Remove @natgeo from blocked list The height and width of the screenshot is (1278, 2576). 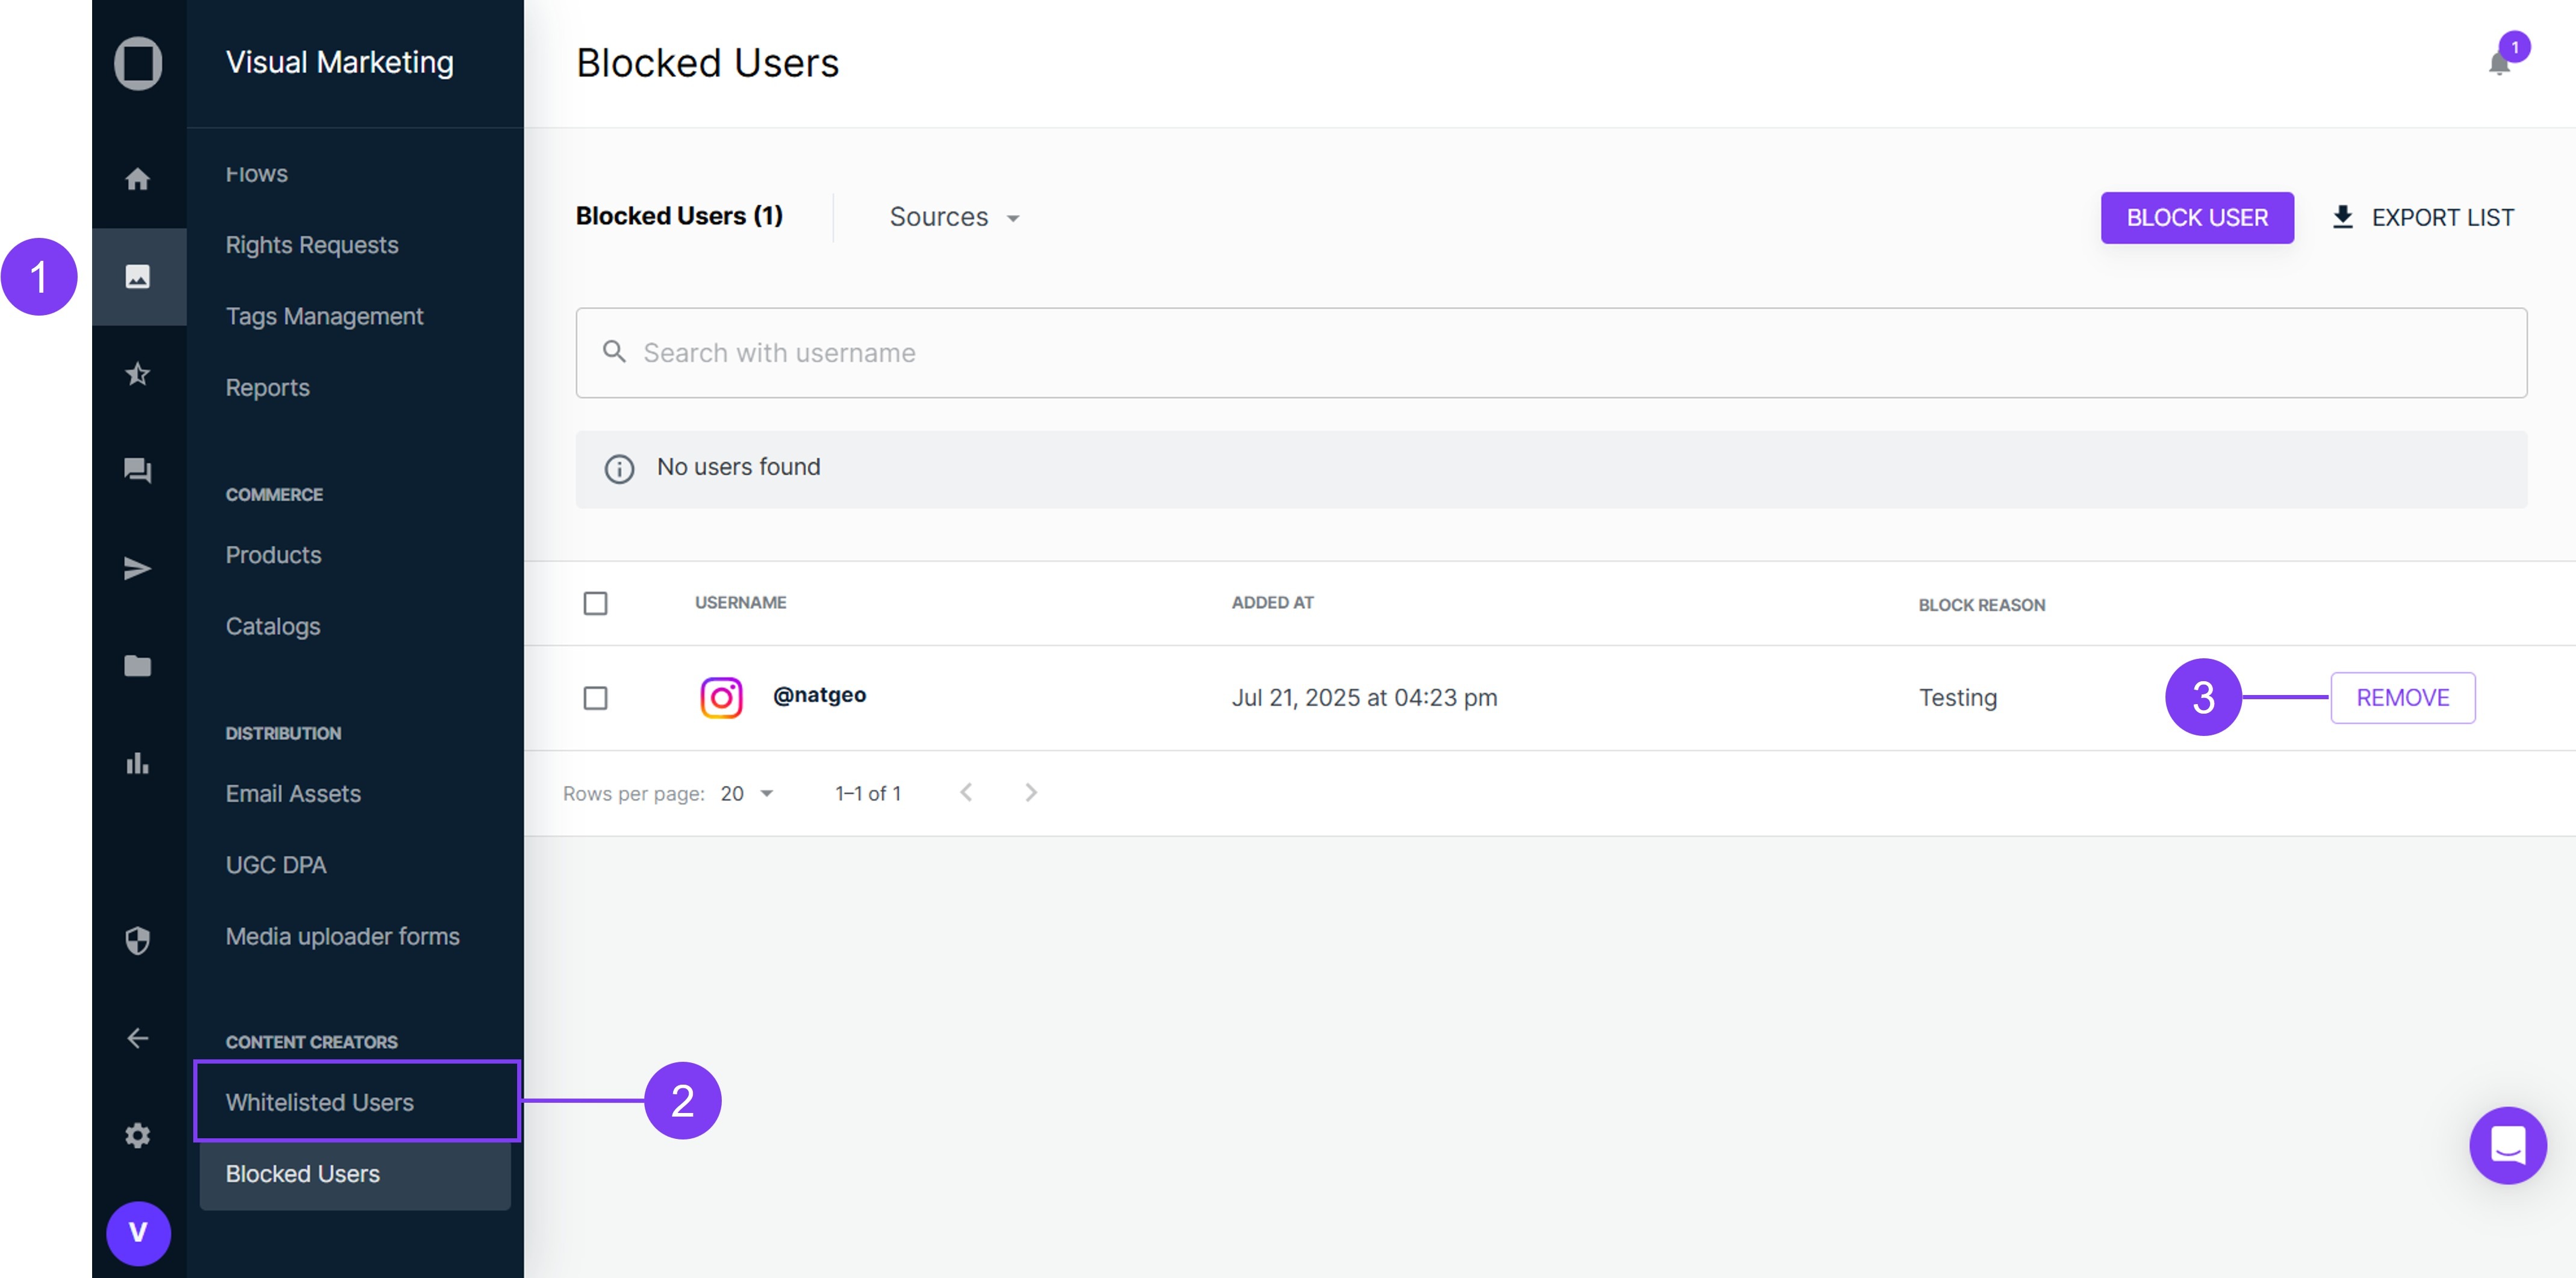[x=2402, y=697]
